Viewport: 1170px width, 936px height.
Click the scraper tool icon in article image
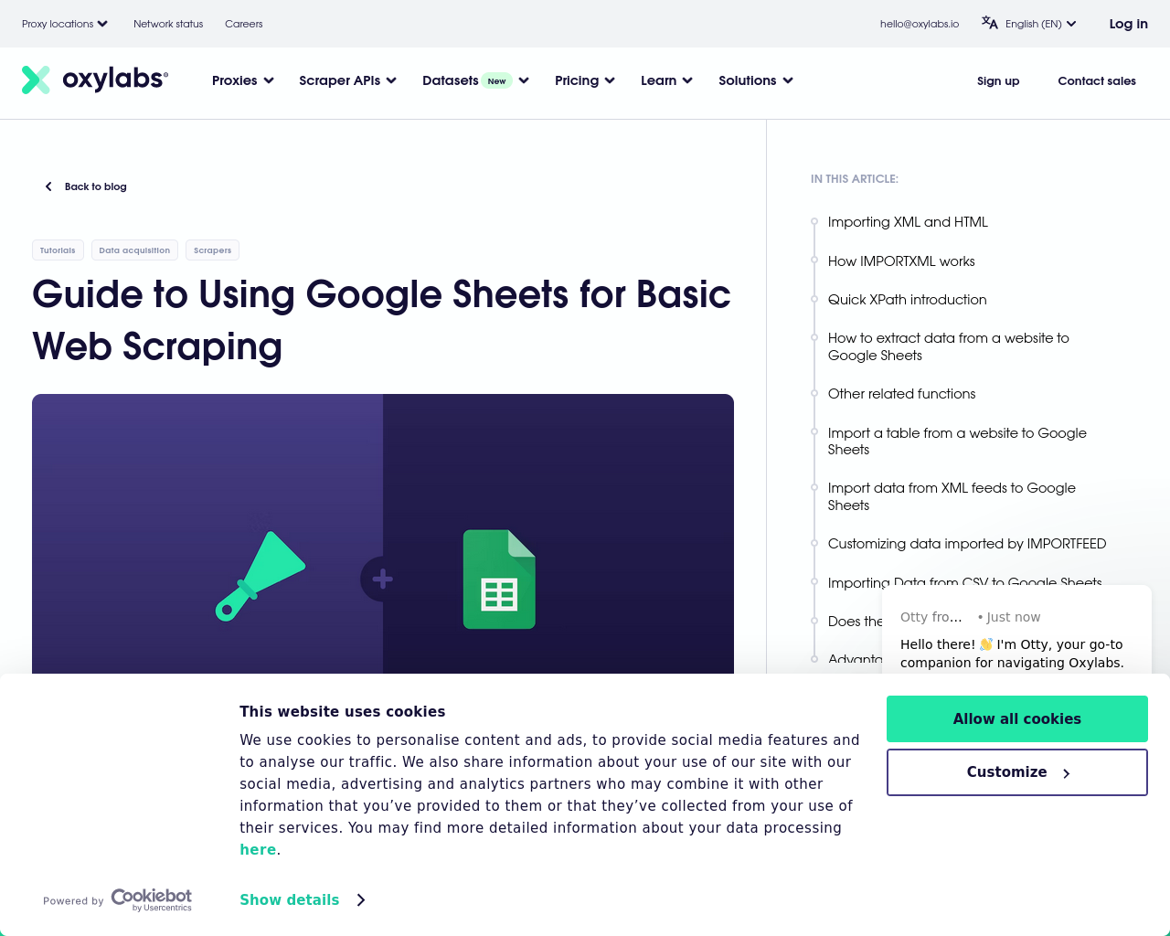261,576
